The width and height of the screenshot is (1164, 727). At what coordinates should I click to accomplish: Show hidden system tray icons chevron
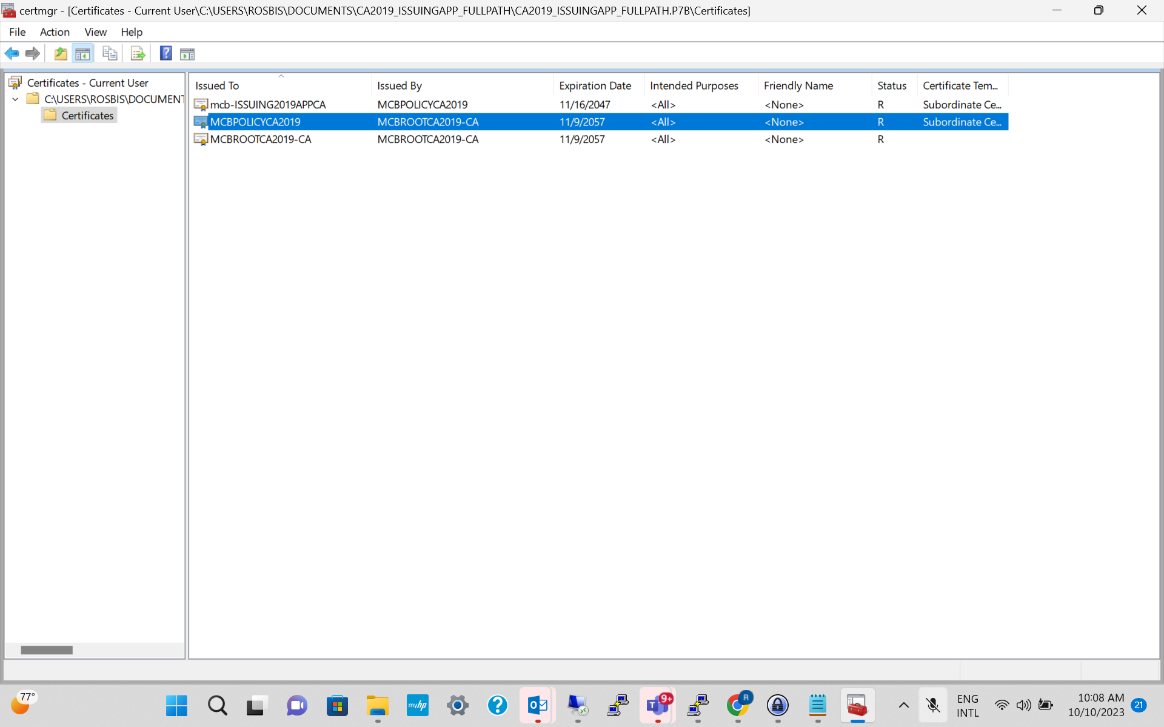[903, 705]
